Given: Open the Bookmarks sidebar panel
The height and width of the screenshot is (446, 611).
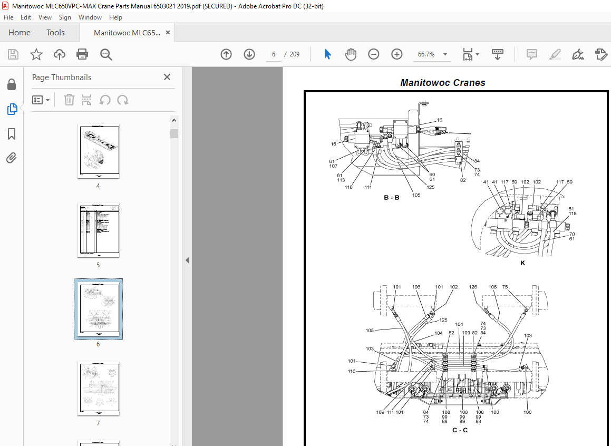Looking at the screenshot, I should pos(12,134).
